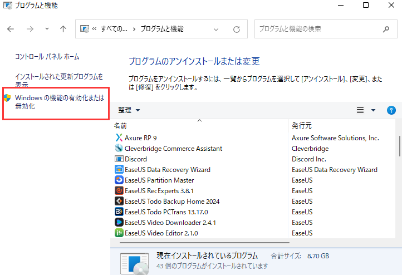Screen dimensions: 402x275
Task: Select EaseUS RecExperts 3.8.1 icon
Action: tap(119, 191)
